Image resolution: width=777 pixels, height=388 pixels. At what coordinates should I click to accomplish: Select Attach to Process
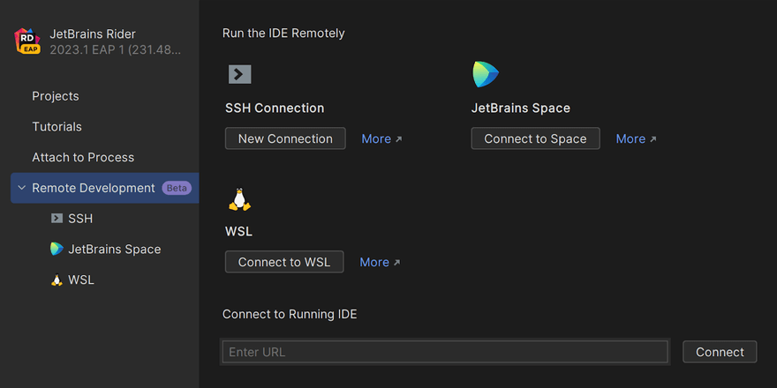83,158
